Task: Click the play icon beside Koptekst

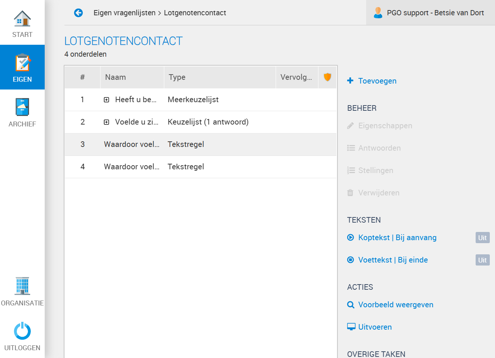Action: tap(350, 238)
